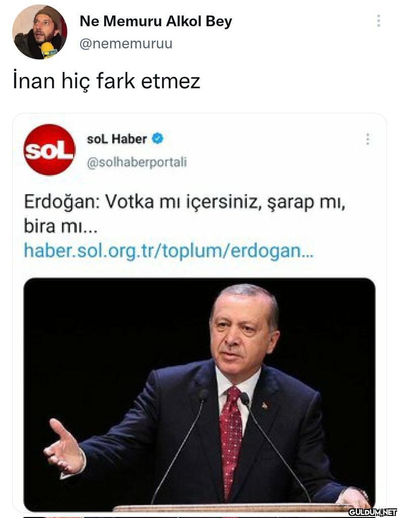Click the red patterned tie in the photo

tap(231, 440)
